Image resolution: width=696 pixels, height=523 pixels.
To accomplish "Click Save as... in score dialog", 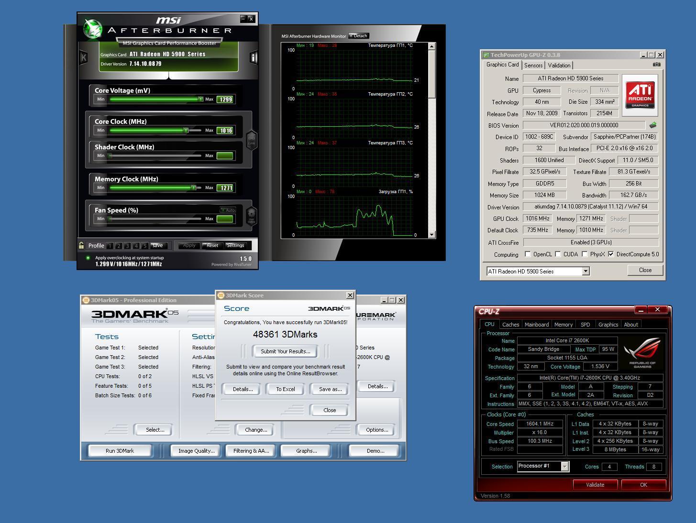I will [x=330, y=389].
